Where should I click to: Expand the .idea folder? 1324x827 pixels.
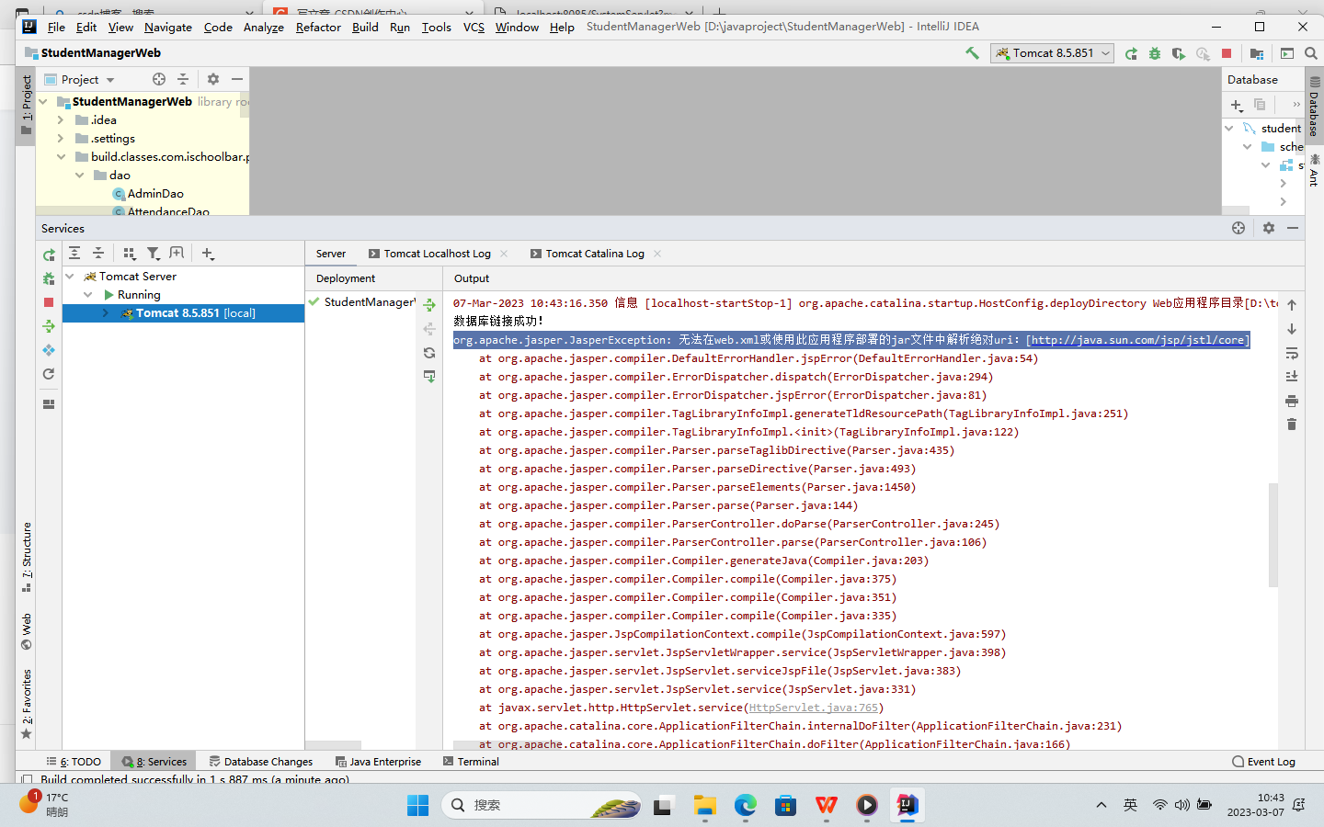pos(61,120)
